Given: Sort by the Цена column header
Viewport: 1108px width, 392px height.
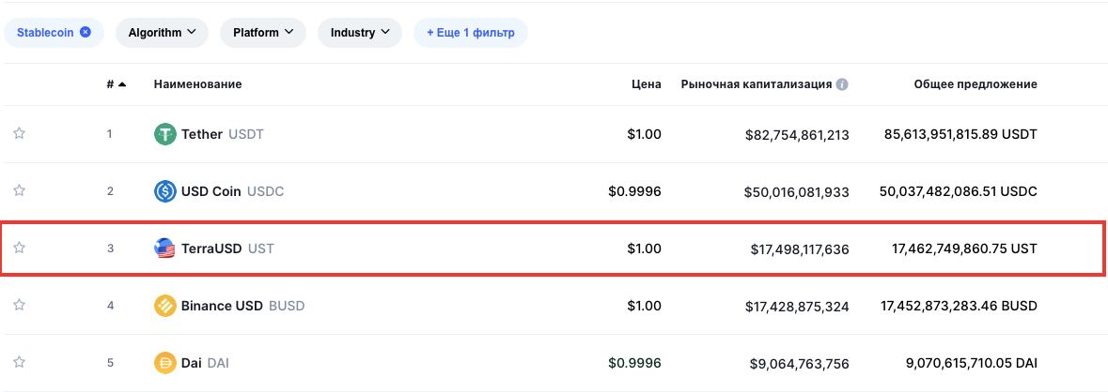Looking at the screenshot, I should click(646, 84).
